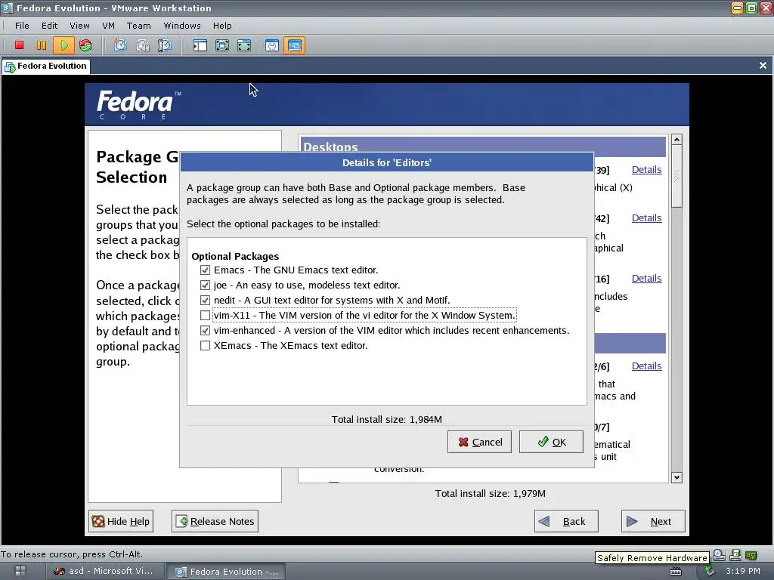The height and width of the screenshot is (580, 774).
Task: Click 'Total install size: 1,984M' text
Action: click(386, 420)
